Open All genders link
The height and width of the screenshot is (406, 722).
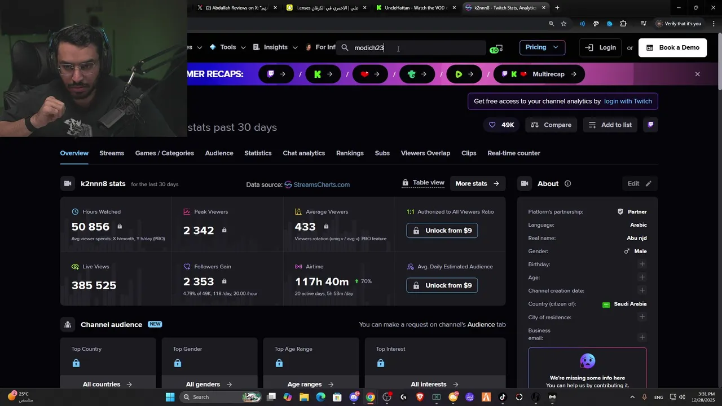point(209,385)
